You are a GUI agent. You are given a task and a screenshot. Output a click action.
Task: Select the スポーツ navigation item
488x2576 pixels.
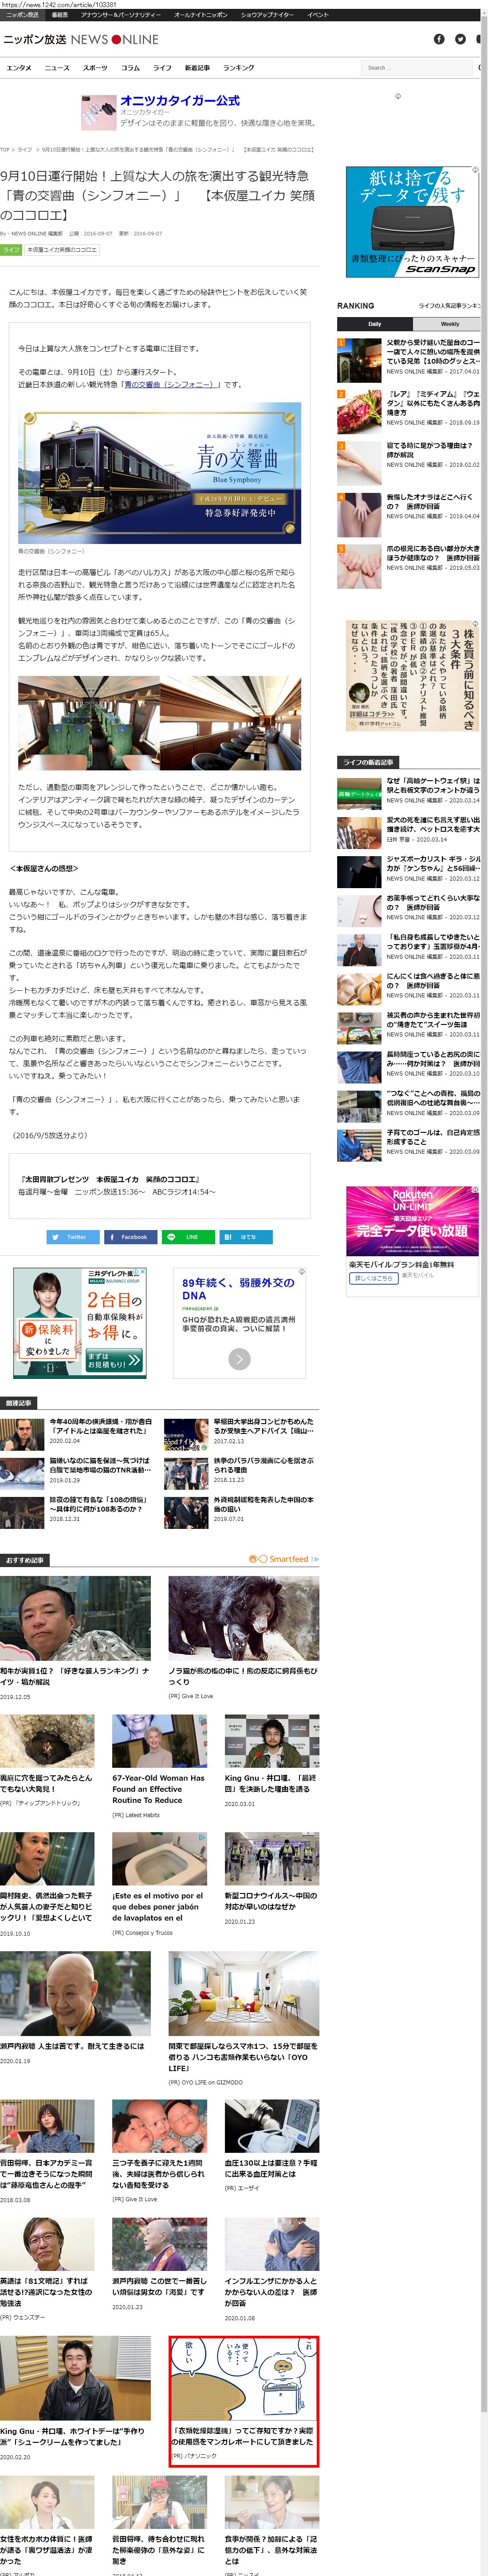click(x=95, y=68)
